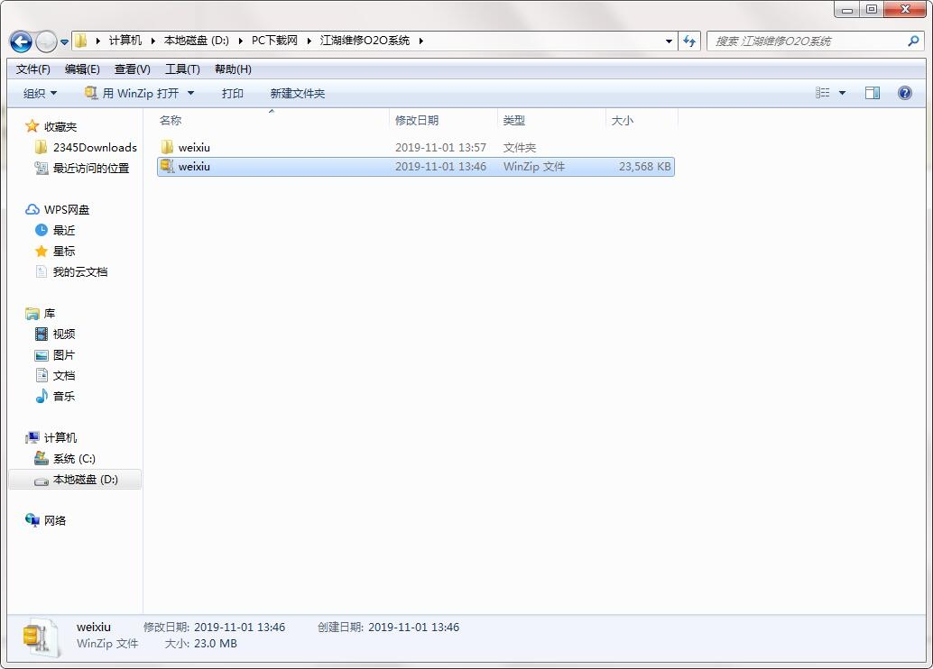The image size is (933, 669).
Task: Click the WPS网盘 cloud icon
Action: (x=32, y=209)
